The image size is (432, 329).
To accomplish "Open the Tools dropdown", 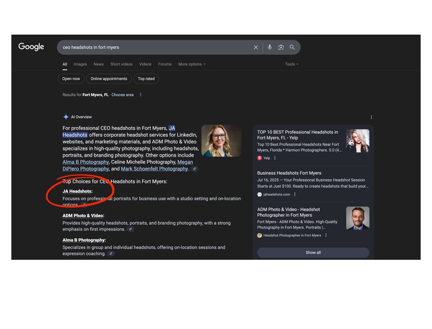I will (x=292, y=64).
